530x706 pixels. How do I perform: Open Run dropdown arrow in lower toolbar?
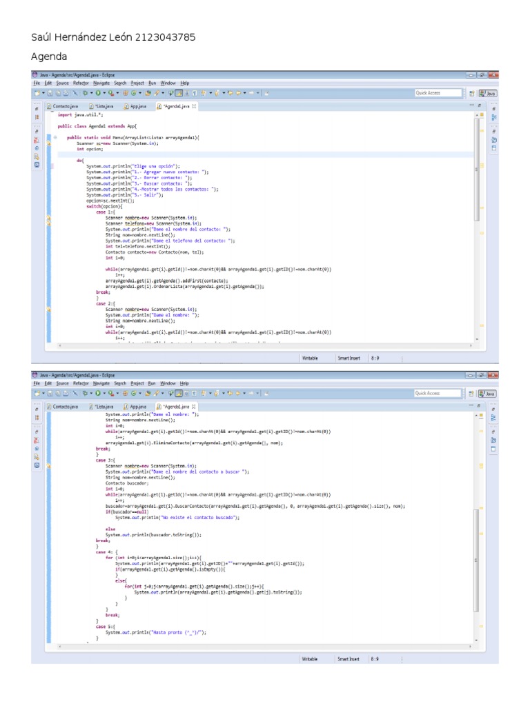tap(104, 393)
